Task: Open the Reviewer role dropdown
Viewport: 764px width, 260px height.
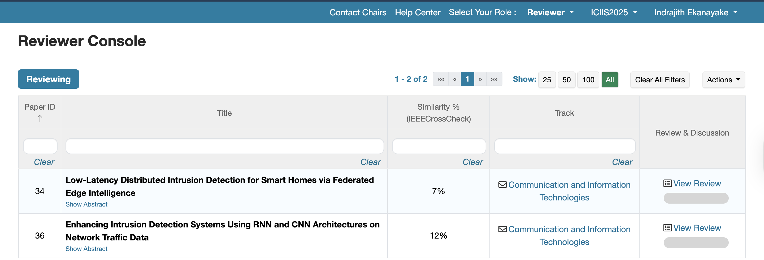Action: 550,12
